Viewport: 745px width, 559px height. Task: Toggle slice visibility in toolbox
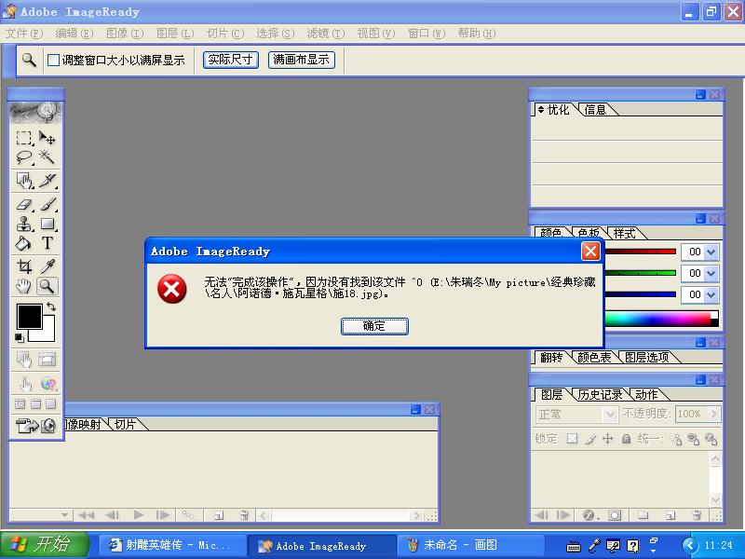click(47, 360)
